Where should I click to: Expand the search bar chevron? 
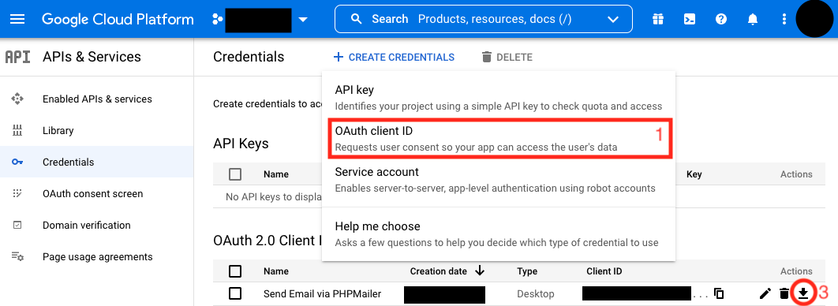(613, 20)
